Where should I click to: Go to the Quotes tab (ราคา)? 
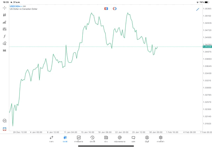click(51, 139)
